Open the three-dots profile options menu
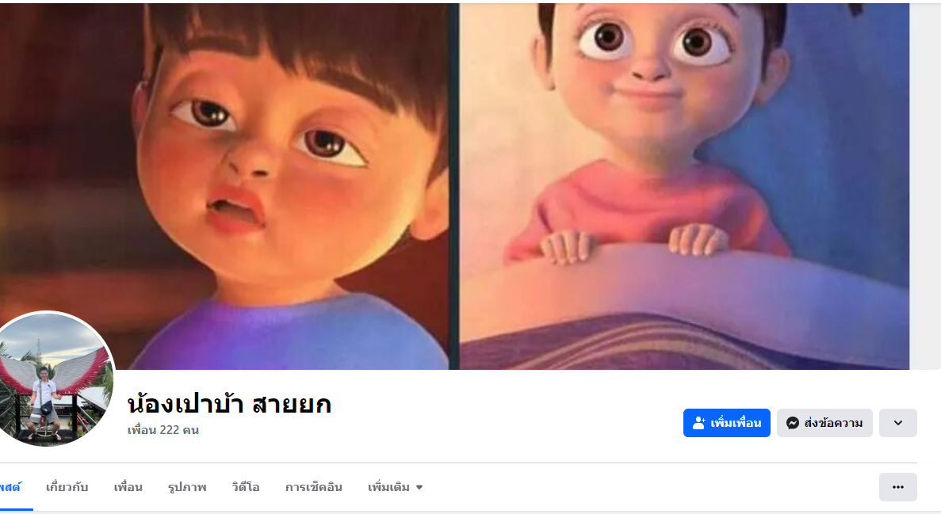941x514 pixels. pos(897,487)
